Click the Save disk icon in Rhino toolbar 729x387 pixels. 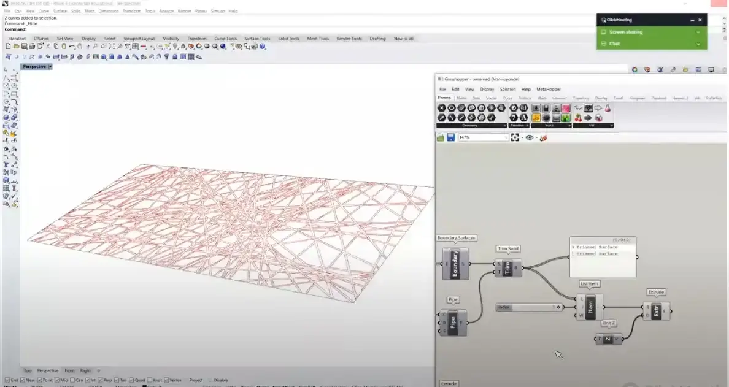tap(24, 46)
